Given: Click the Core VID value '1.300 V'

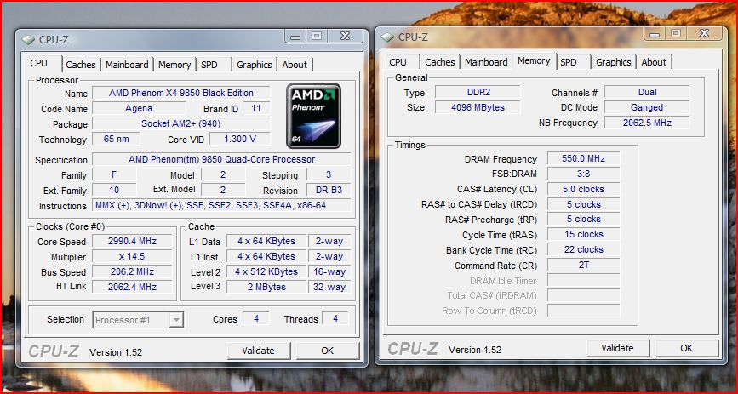Looking at the screenshot, I should pyautogui.click(x=240, y=139).
